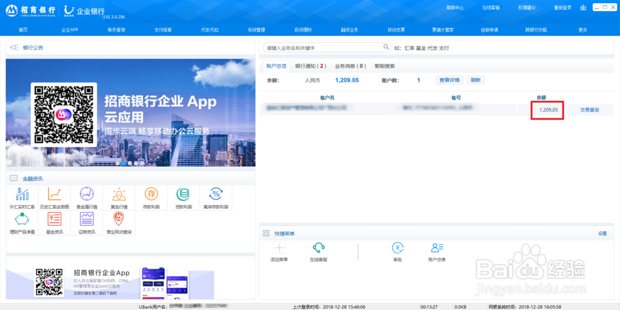This screenshot has width=620, height=310.
Task: Switch to 业务消息 tab
Action: (x=350, y=66)
